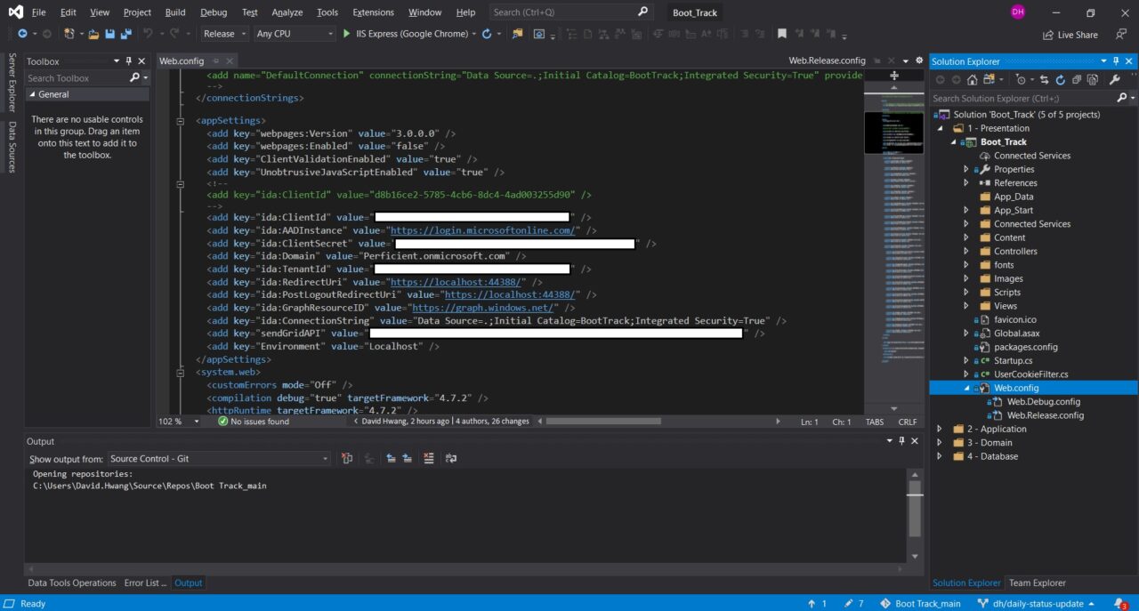This screenshot has width=1139, height=611.
Task: Pin the Solution Explorer panel
Action: pyautogui.click(x=1116, y=60)
